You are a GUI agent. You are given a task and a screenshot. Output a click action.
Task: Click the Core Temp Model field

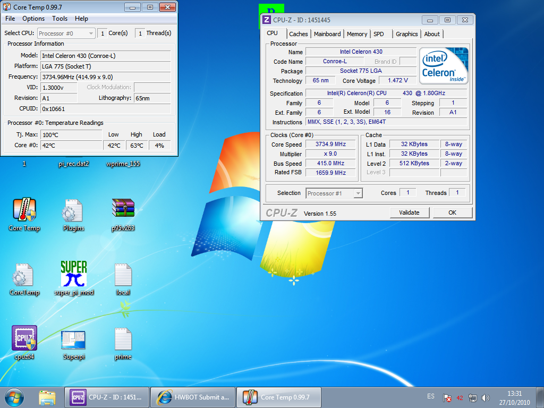[106, 56]
